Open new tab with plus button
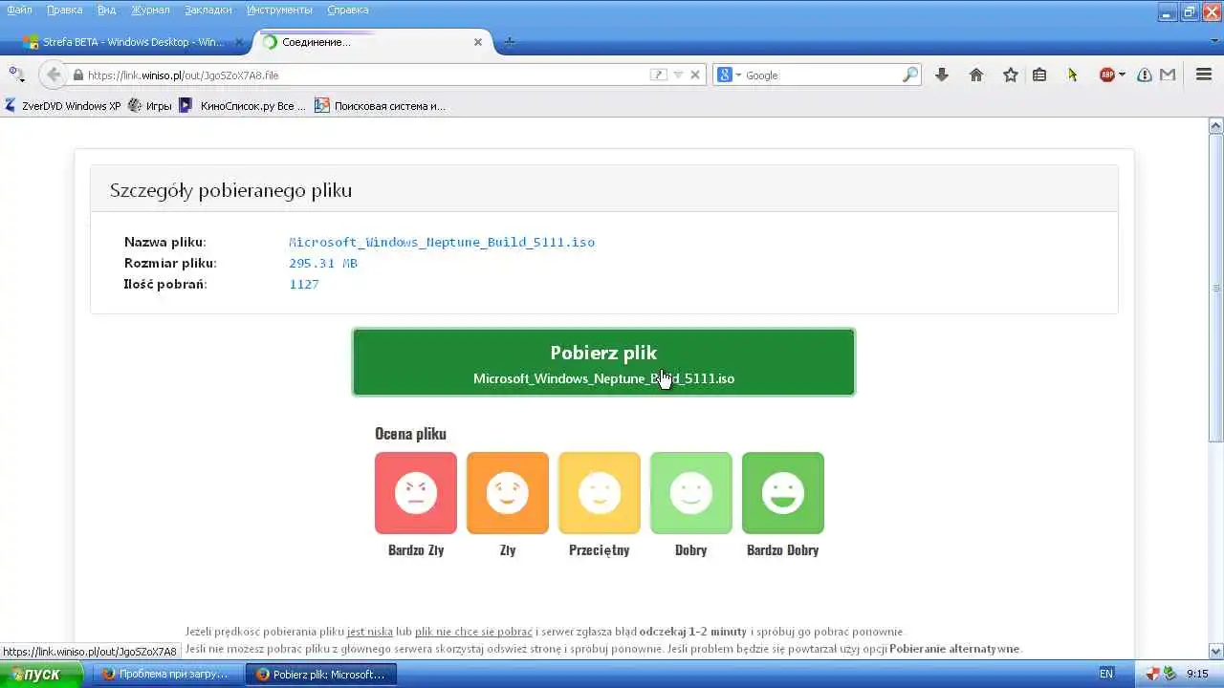1224x688 pixels. point(510,42)
